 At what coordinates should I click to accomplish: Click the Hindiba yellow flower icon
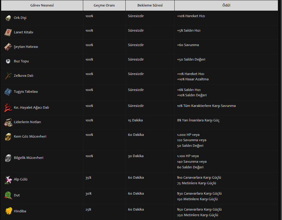[x=9, y=211]
